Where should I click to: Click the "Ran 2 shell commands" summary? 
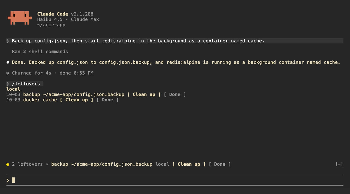[40, 52]
